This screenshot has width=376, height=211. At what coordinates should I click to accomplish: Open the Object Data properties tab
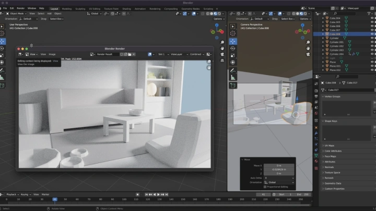(316, 155)
